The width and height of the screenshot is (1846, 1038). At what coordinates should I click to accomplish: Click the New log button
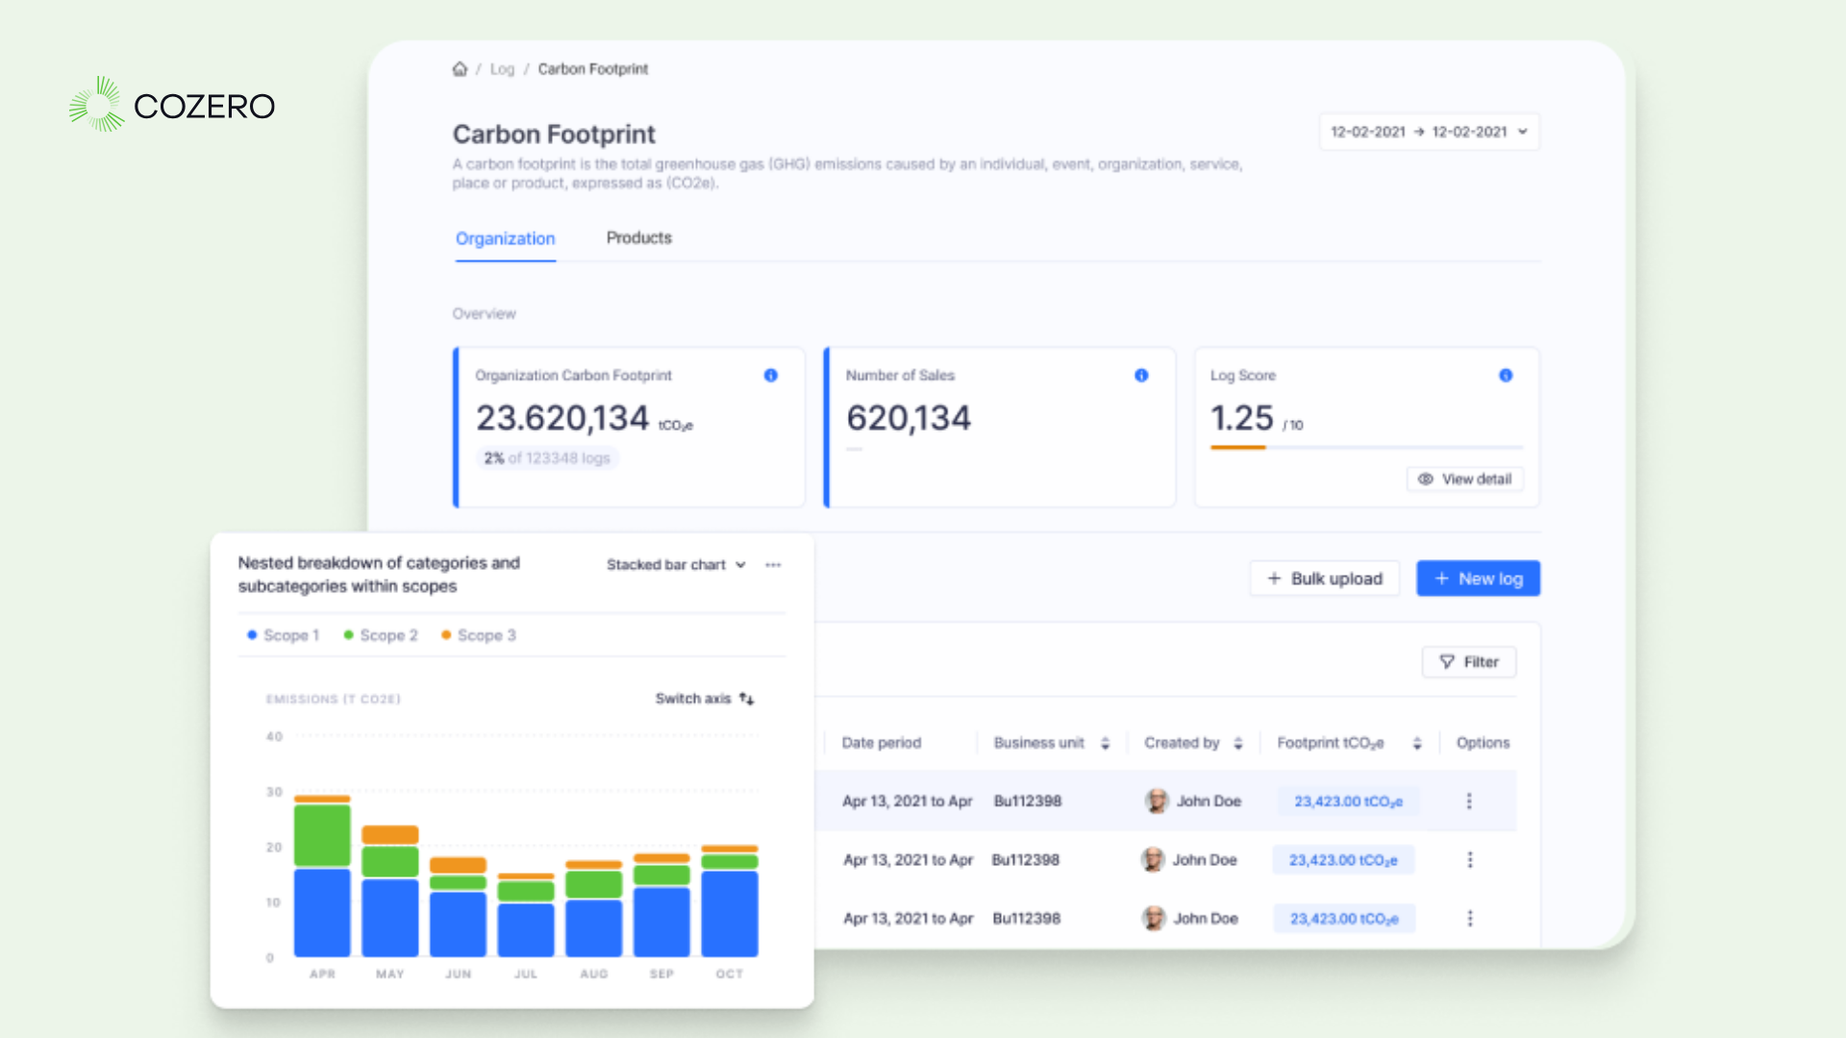coord(1478,579)
